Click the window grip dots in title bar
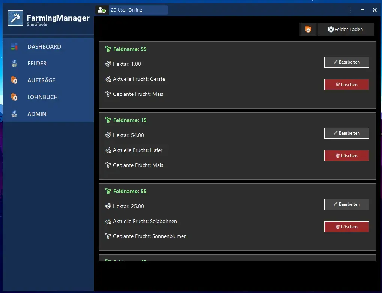Viewport: 382px width, 293px height. pyautogui.click(x=350, y=10)
